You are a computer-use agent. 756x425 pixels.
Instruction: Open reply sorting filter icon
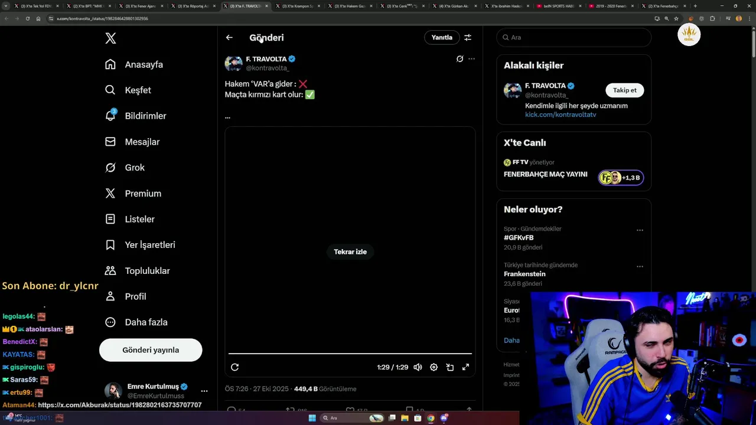click(x=468, y=37)
